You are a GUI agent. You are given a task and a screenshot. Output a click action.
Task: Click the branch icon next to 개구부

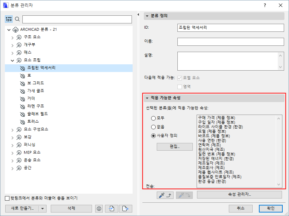tap(19, 45)
